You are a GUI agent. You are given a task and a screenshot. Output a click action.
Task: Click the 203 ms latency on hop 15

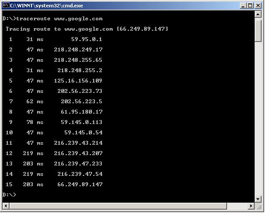click(x=33, y=184)
